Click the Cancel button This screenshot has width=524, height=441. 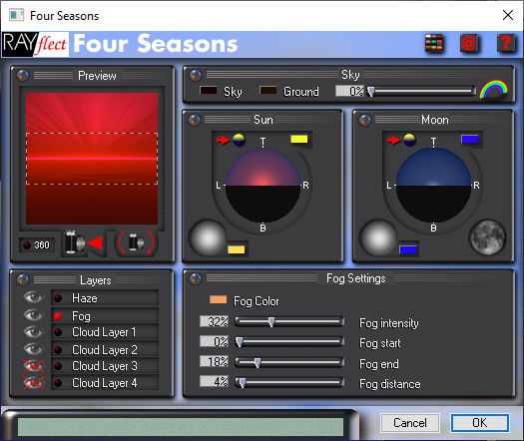[x=410, y=423]
